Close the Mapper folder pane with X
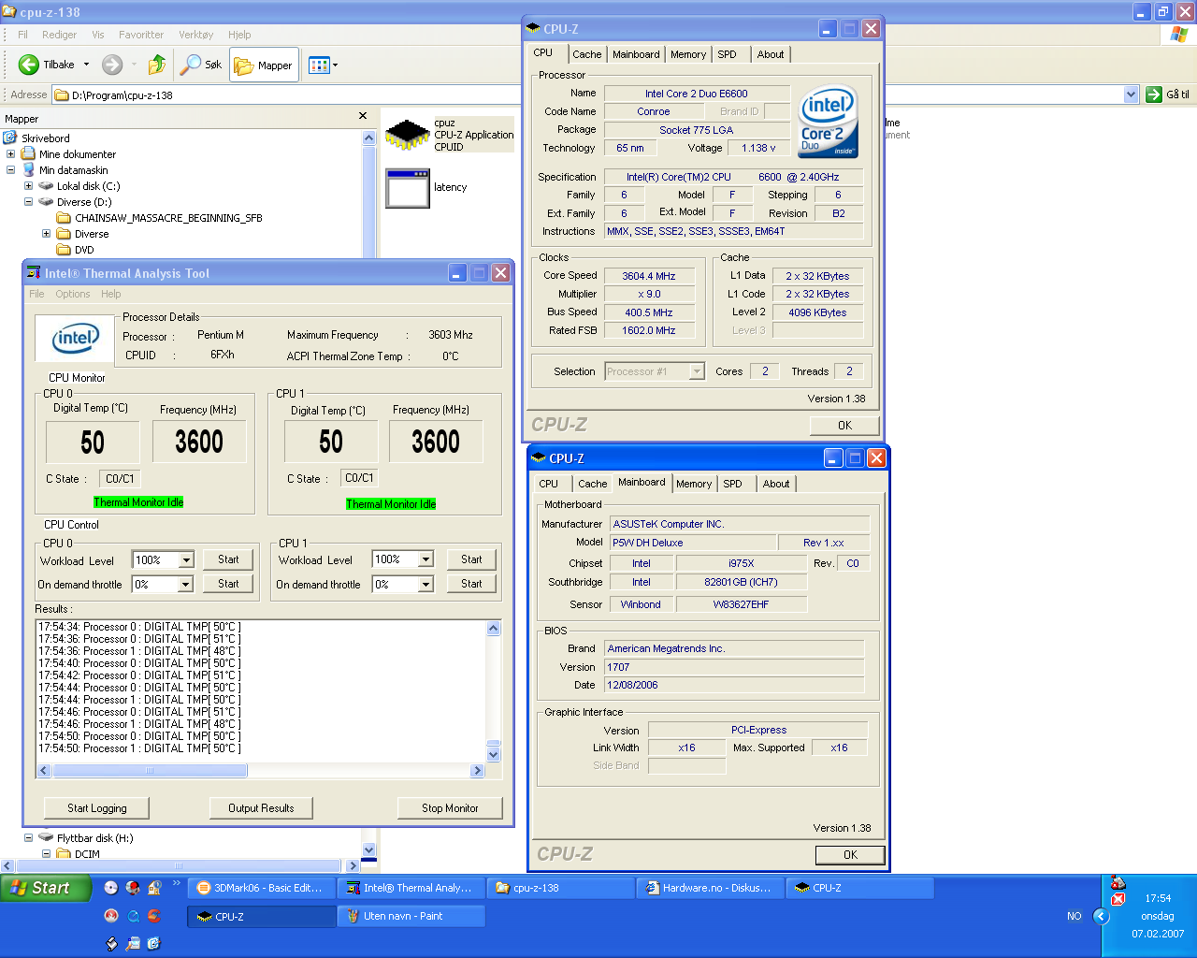The height and width of the screenshot is (958, 1197). coord(363,116)
